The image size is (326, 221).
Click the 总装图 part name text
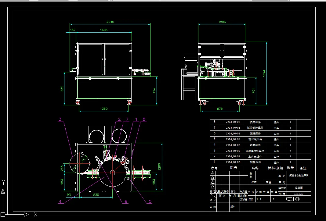(299, 188)
